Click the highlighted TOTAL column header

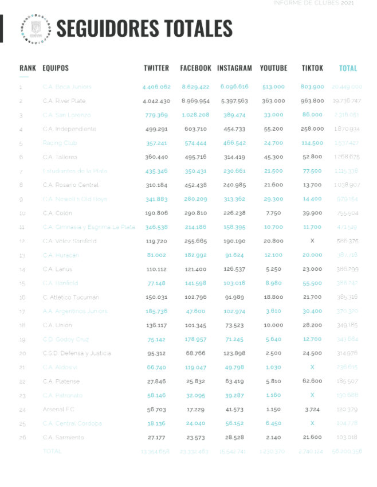pos(348,68)
